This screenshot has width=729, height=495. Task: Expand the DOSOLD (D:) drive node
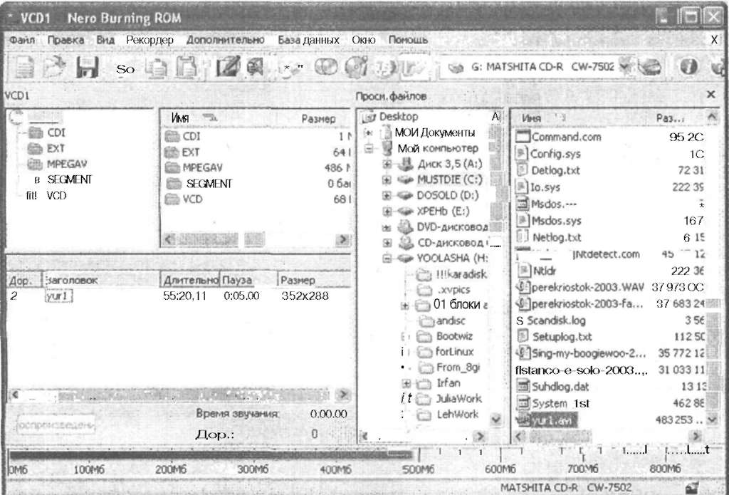tap(387, 195)
